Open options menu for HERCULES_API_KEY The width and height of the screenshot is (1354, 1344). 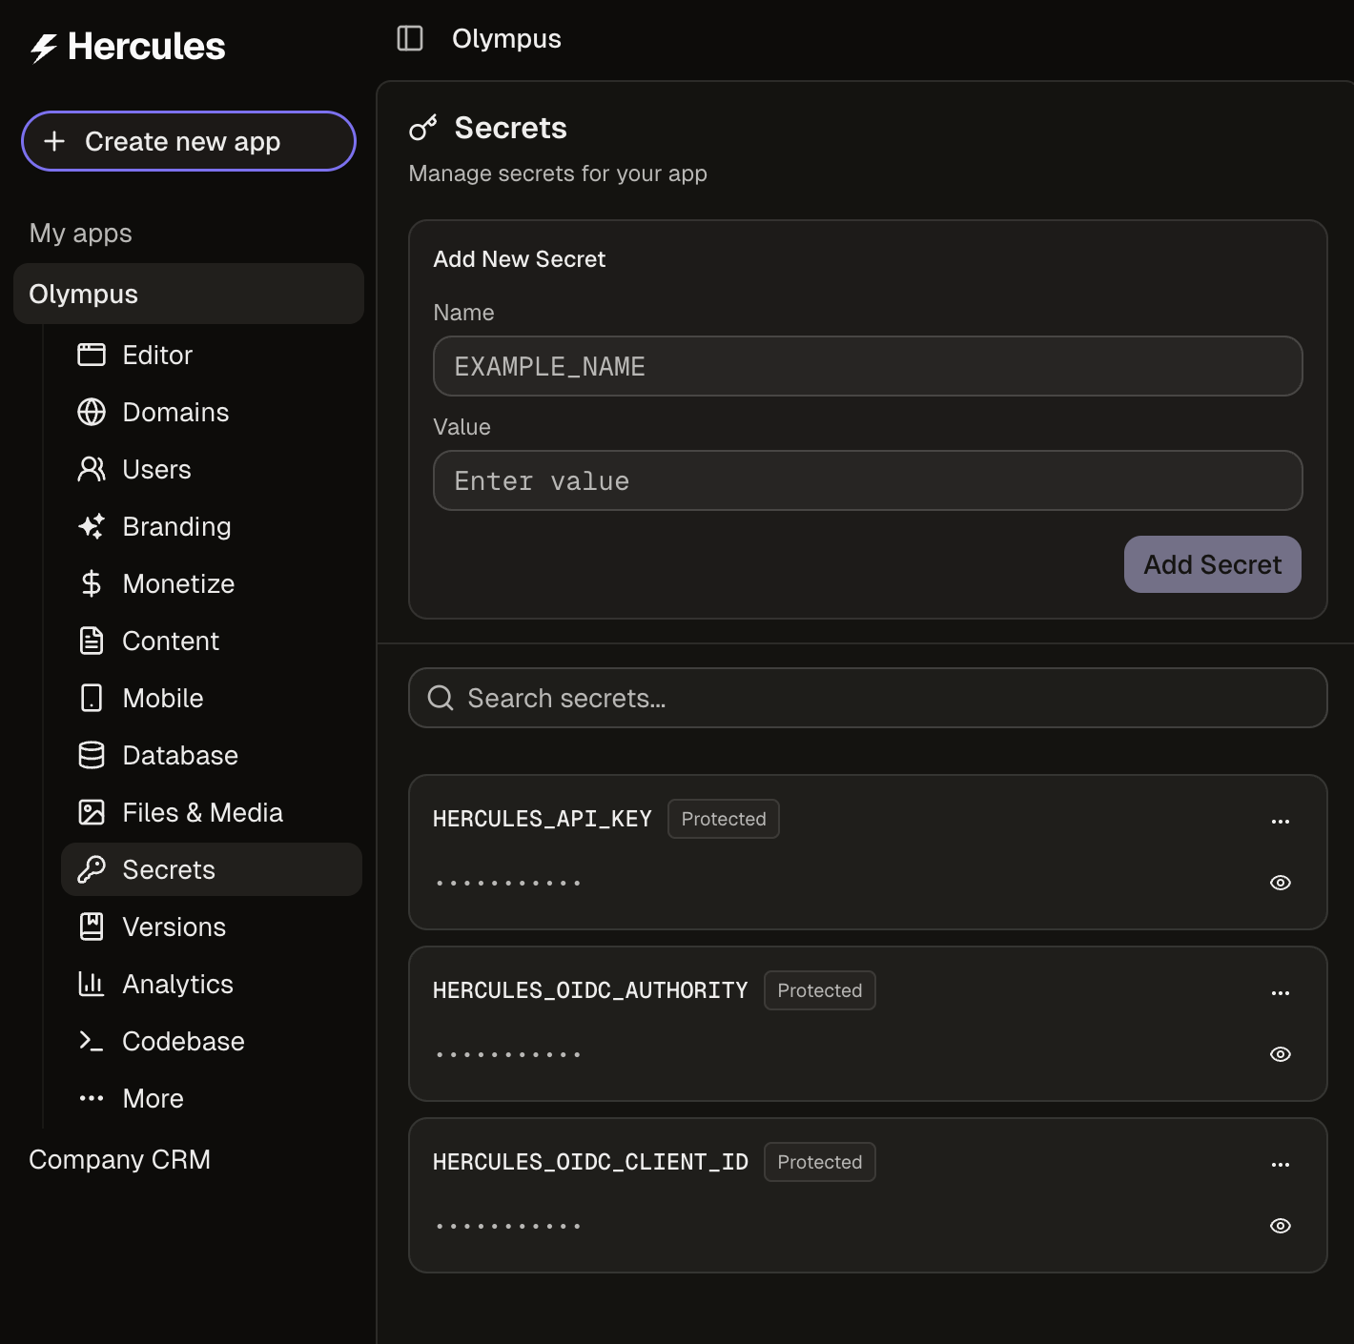(x=1281, y=822)
